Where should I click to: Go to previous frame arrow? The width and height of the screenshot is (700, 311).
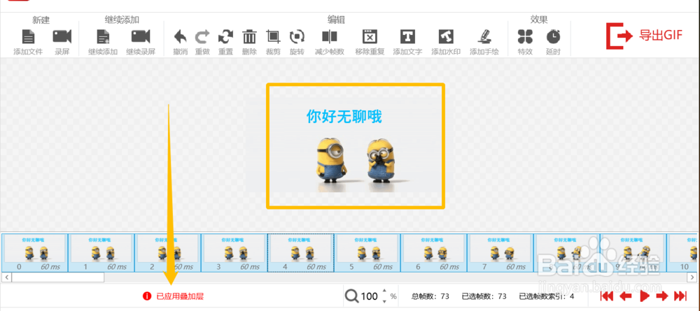click(x=625, y=296)
